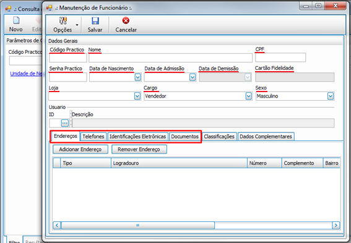This screenshot has height=243, width=351.
Task: Click the horizontal scrollbar thumb in address grid
Action: [x=138, y=225]
